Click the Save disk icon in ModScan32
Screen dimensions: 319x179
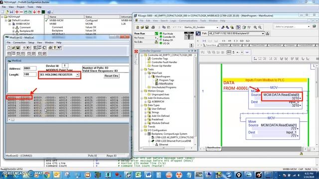18,48
